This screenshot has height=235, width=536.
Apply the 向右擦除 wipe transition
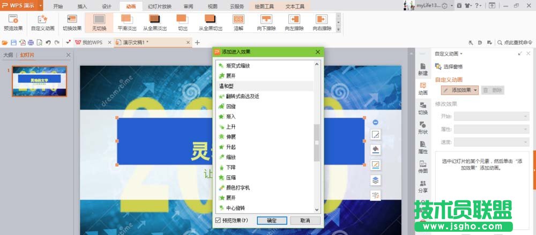click(322, 23)
